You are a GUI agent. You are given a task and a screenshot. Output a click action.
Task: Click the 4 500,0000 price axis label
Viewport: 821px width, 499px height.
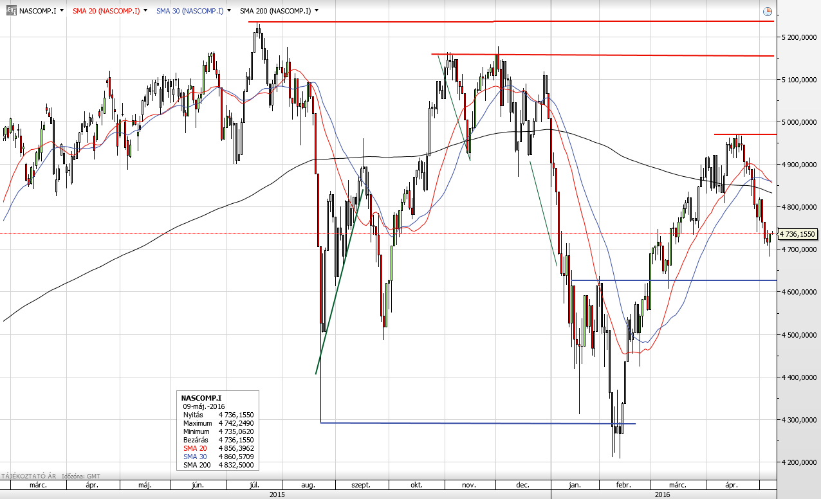point(798,335)
